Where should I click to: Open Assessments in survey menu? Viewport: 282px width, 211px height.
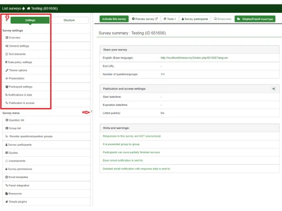click(x=46, y=161)
